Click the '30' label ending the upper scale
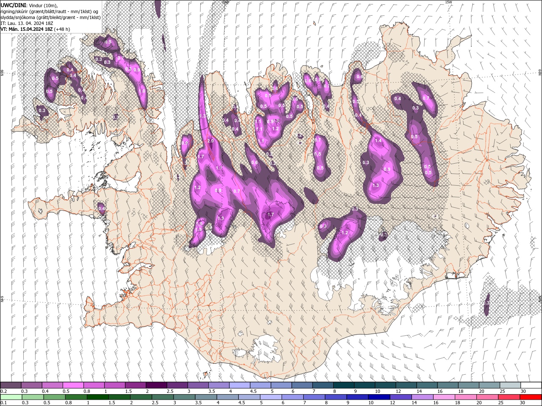542x406 pixels. (523, 391)
